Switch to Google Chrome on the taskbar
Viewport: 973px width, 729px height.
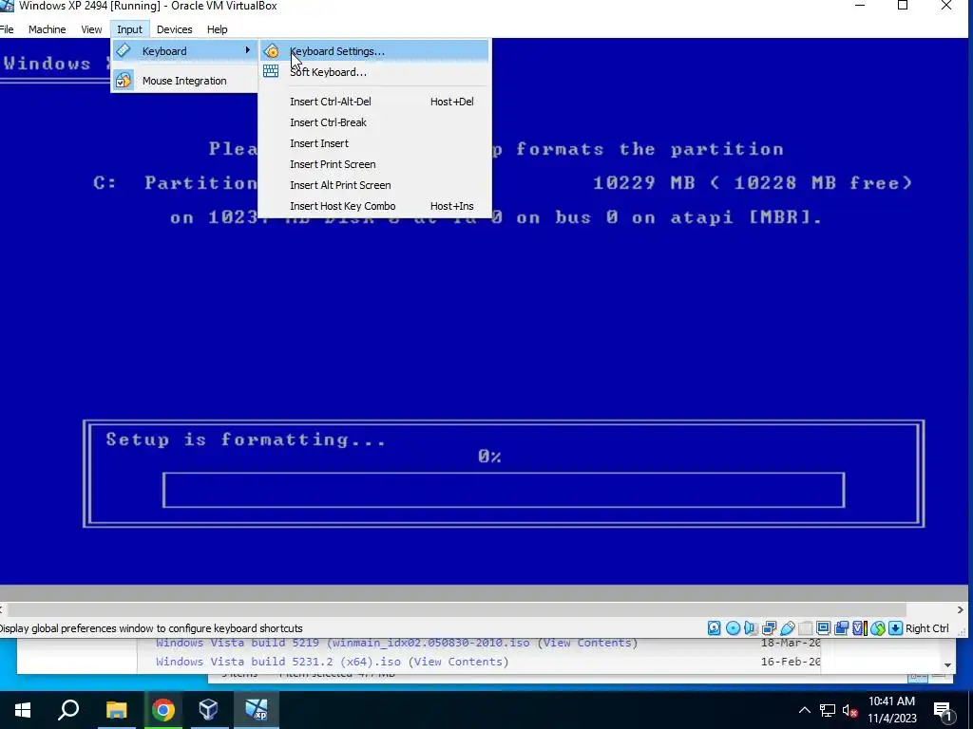coord(163,710)
